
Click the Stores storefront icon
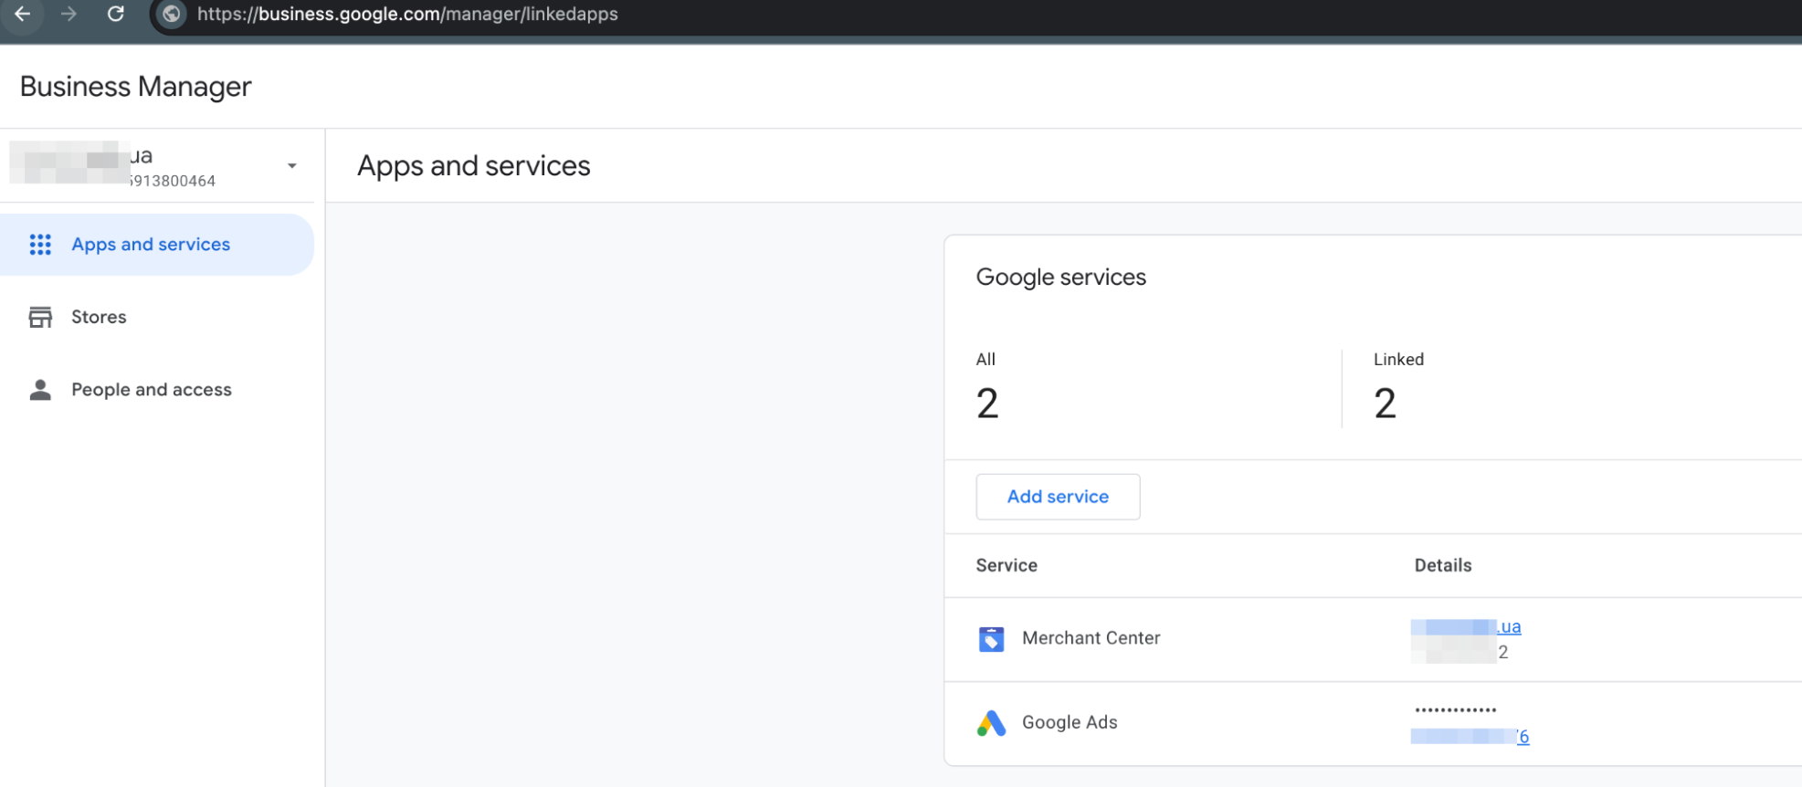click(40, 317)
